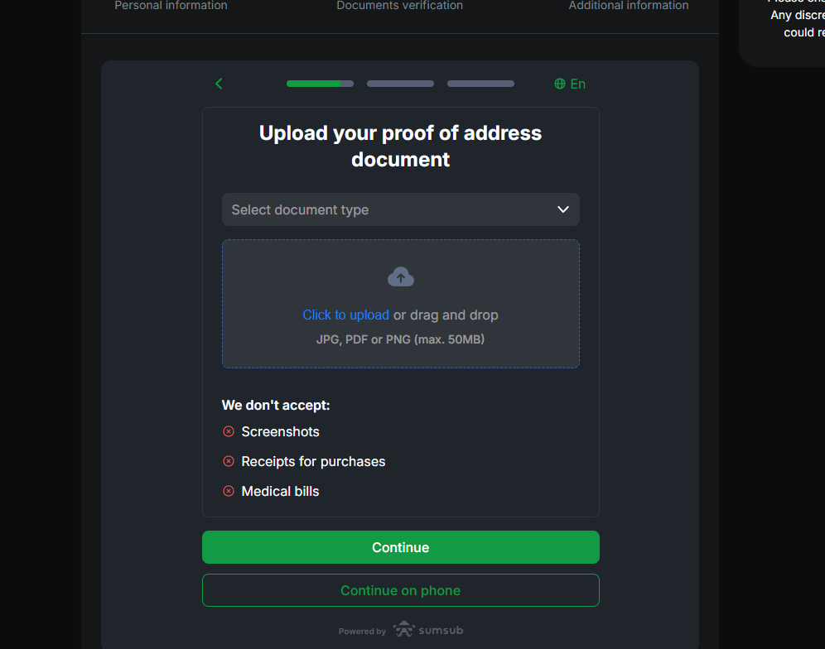Click the Sumsub logo icon

click(404, 630)
